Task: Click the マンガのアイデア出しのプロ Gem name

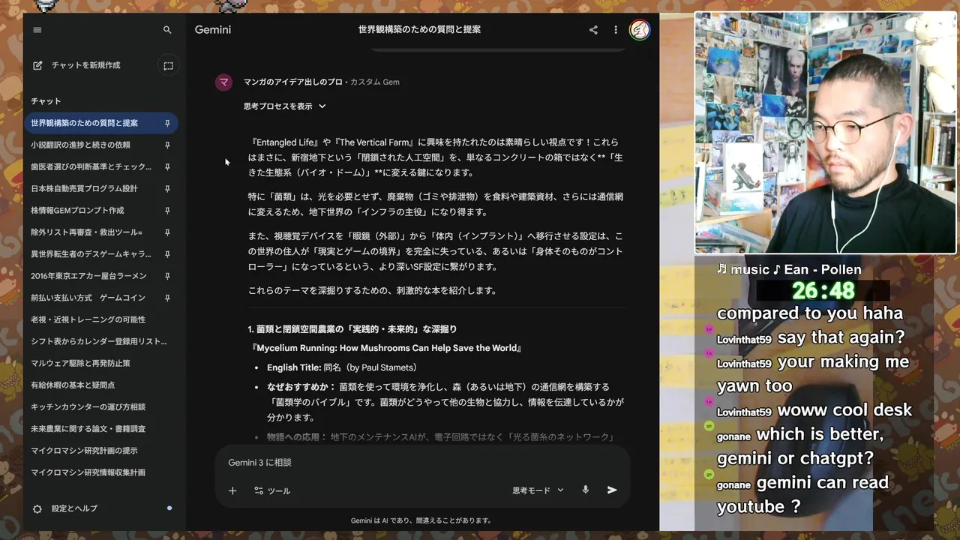Action: pyautogui.click(x=292, y=82)
